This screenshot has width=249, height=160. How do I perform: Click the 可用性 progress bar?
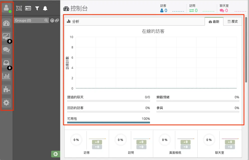109,122
